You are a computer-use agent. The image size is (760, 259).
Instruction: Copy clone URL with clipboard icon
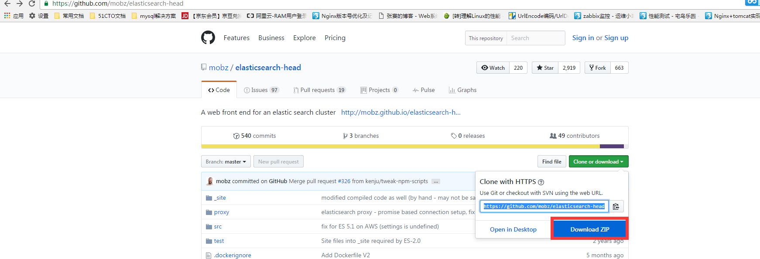616,206
